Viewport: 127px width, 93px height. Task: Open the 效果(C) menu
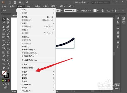point(46,6)
